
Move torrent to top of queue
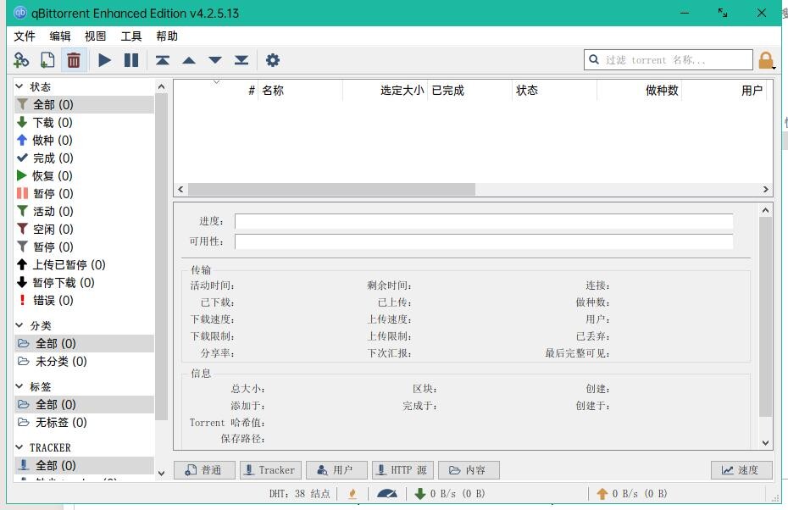pos(163,60)
